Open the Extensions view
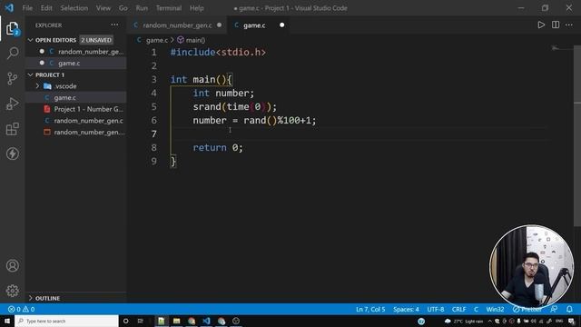The width and height of the screenshot is (581, 327). (12, 129)
